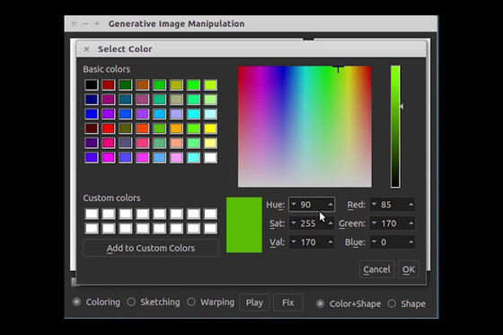Select the first custom color slot

92,214
